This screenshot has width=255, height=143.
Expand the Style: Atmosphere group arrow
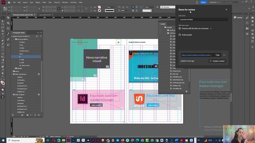click(x=12, y=74)
